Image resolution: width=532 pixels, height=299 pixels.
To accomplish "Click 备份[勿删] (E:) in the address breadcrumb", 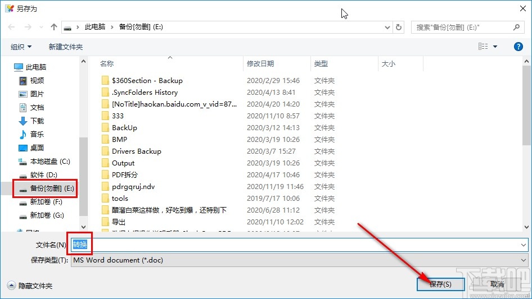I will pyautogui.click(x=141, y=27).
